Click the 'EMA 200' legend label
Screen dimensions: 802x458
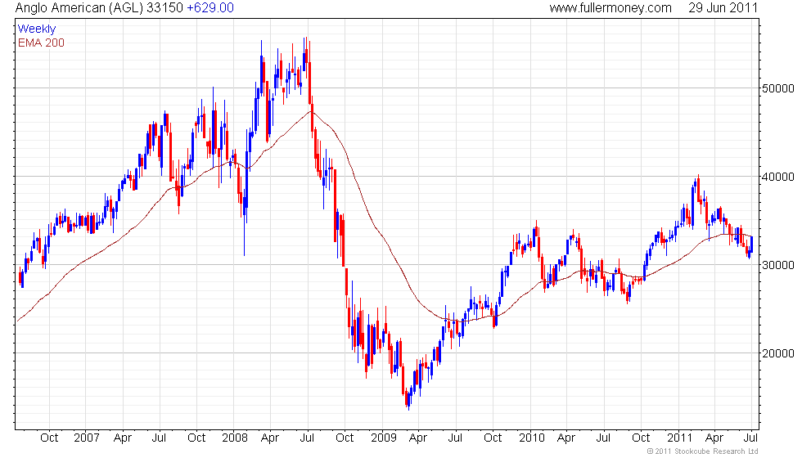pyautogui.click(x=42, y=43)
